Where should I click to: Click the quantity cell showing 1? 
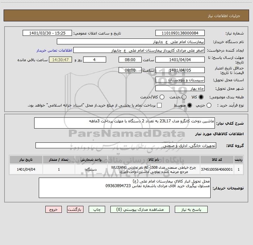[59, 169]
